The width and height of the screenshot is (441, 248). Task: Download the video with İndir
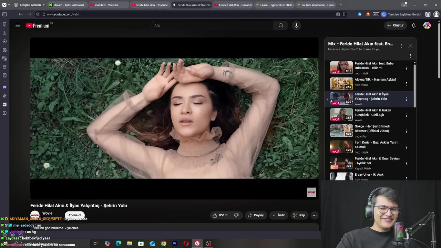pos(279,215)
